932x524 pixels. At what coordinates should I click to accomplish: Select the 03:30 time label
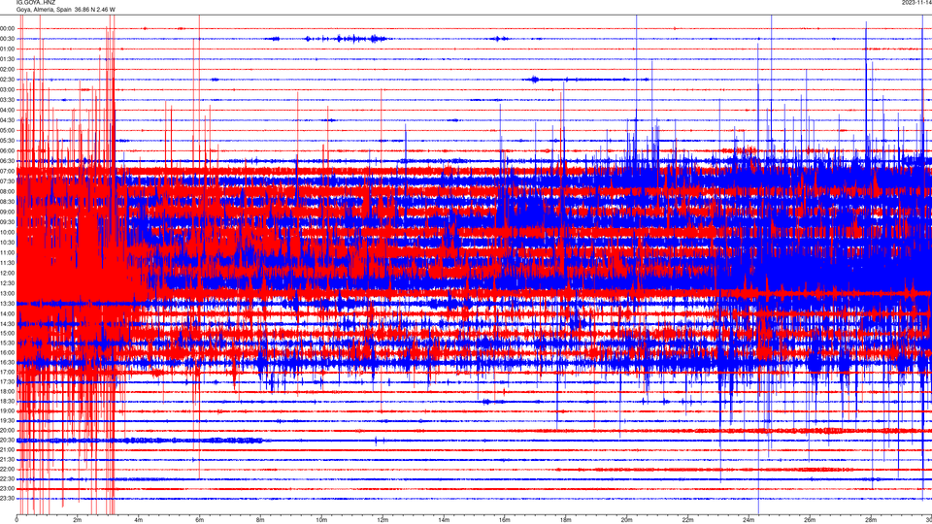coord(7,100)
